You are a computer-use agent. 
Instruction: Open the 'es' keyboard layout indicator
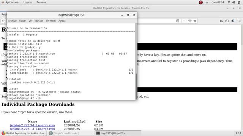pos(207,2)
